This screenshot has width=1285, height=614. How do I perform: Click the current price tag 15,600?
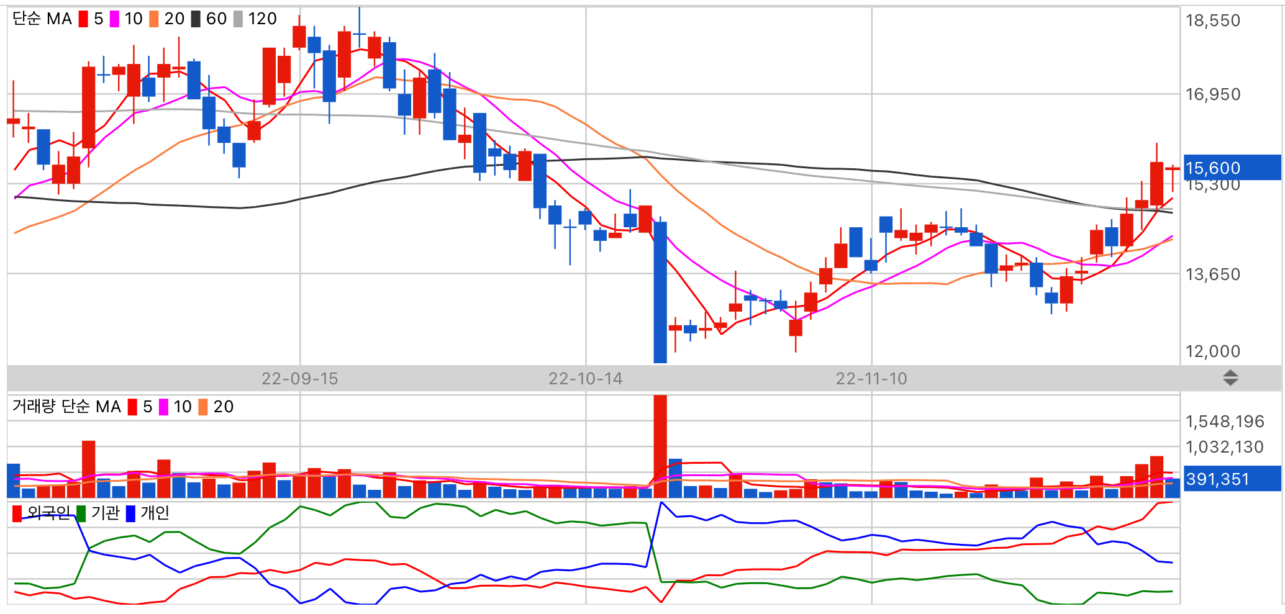click(x=1232, y=168)
